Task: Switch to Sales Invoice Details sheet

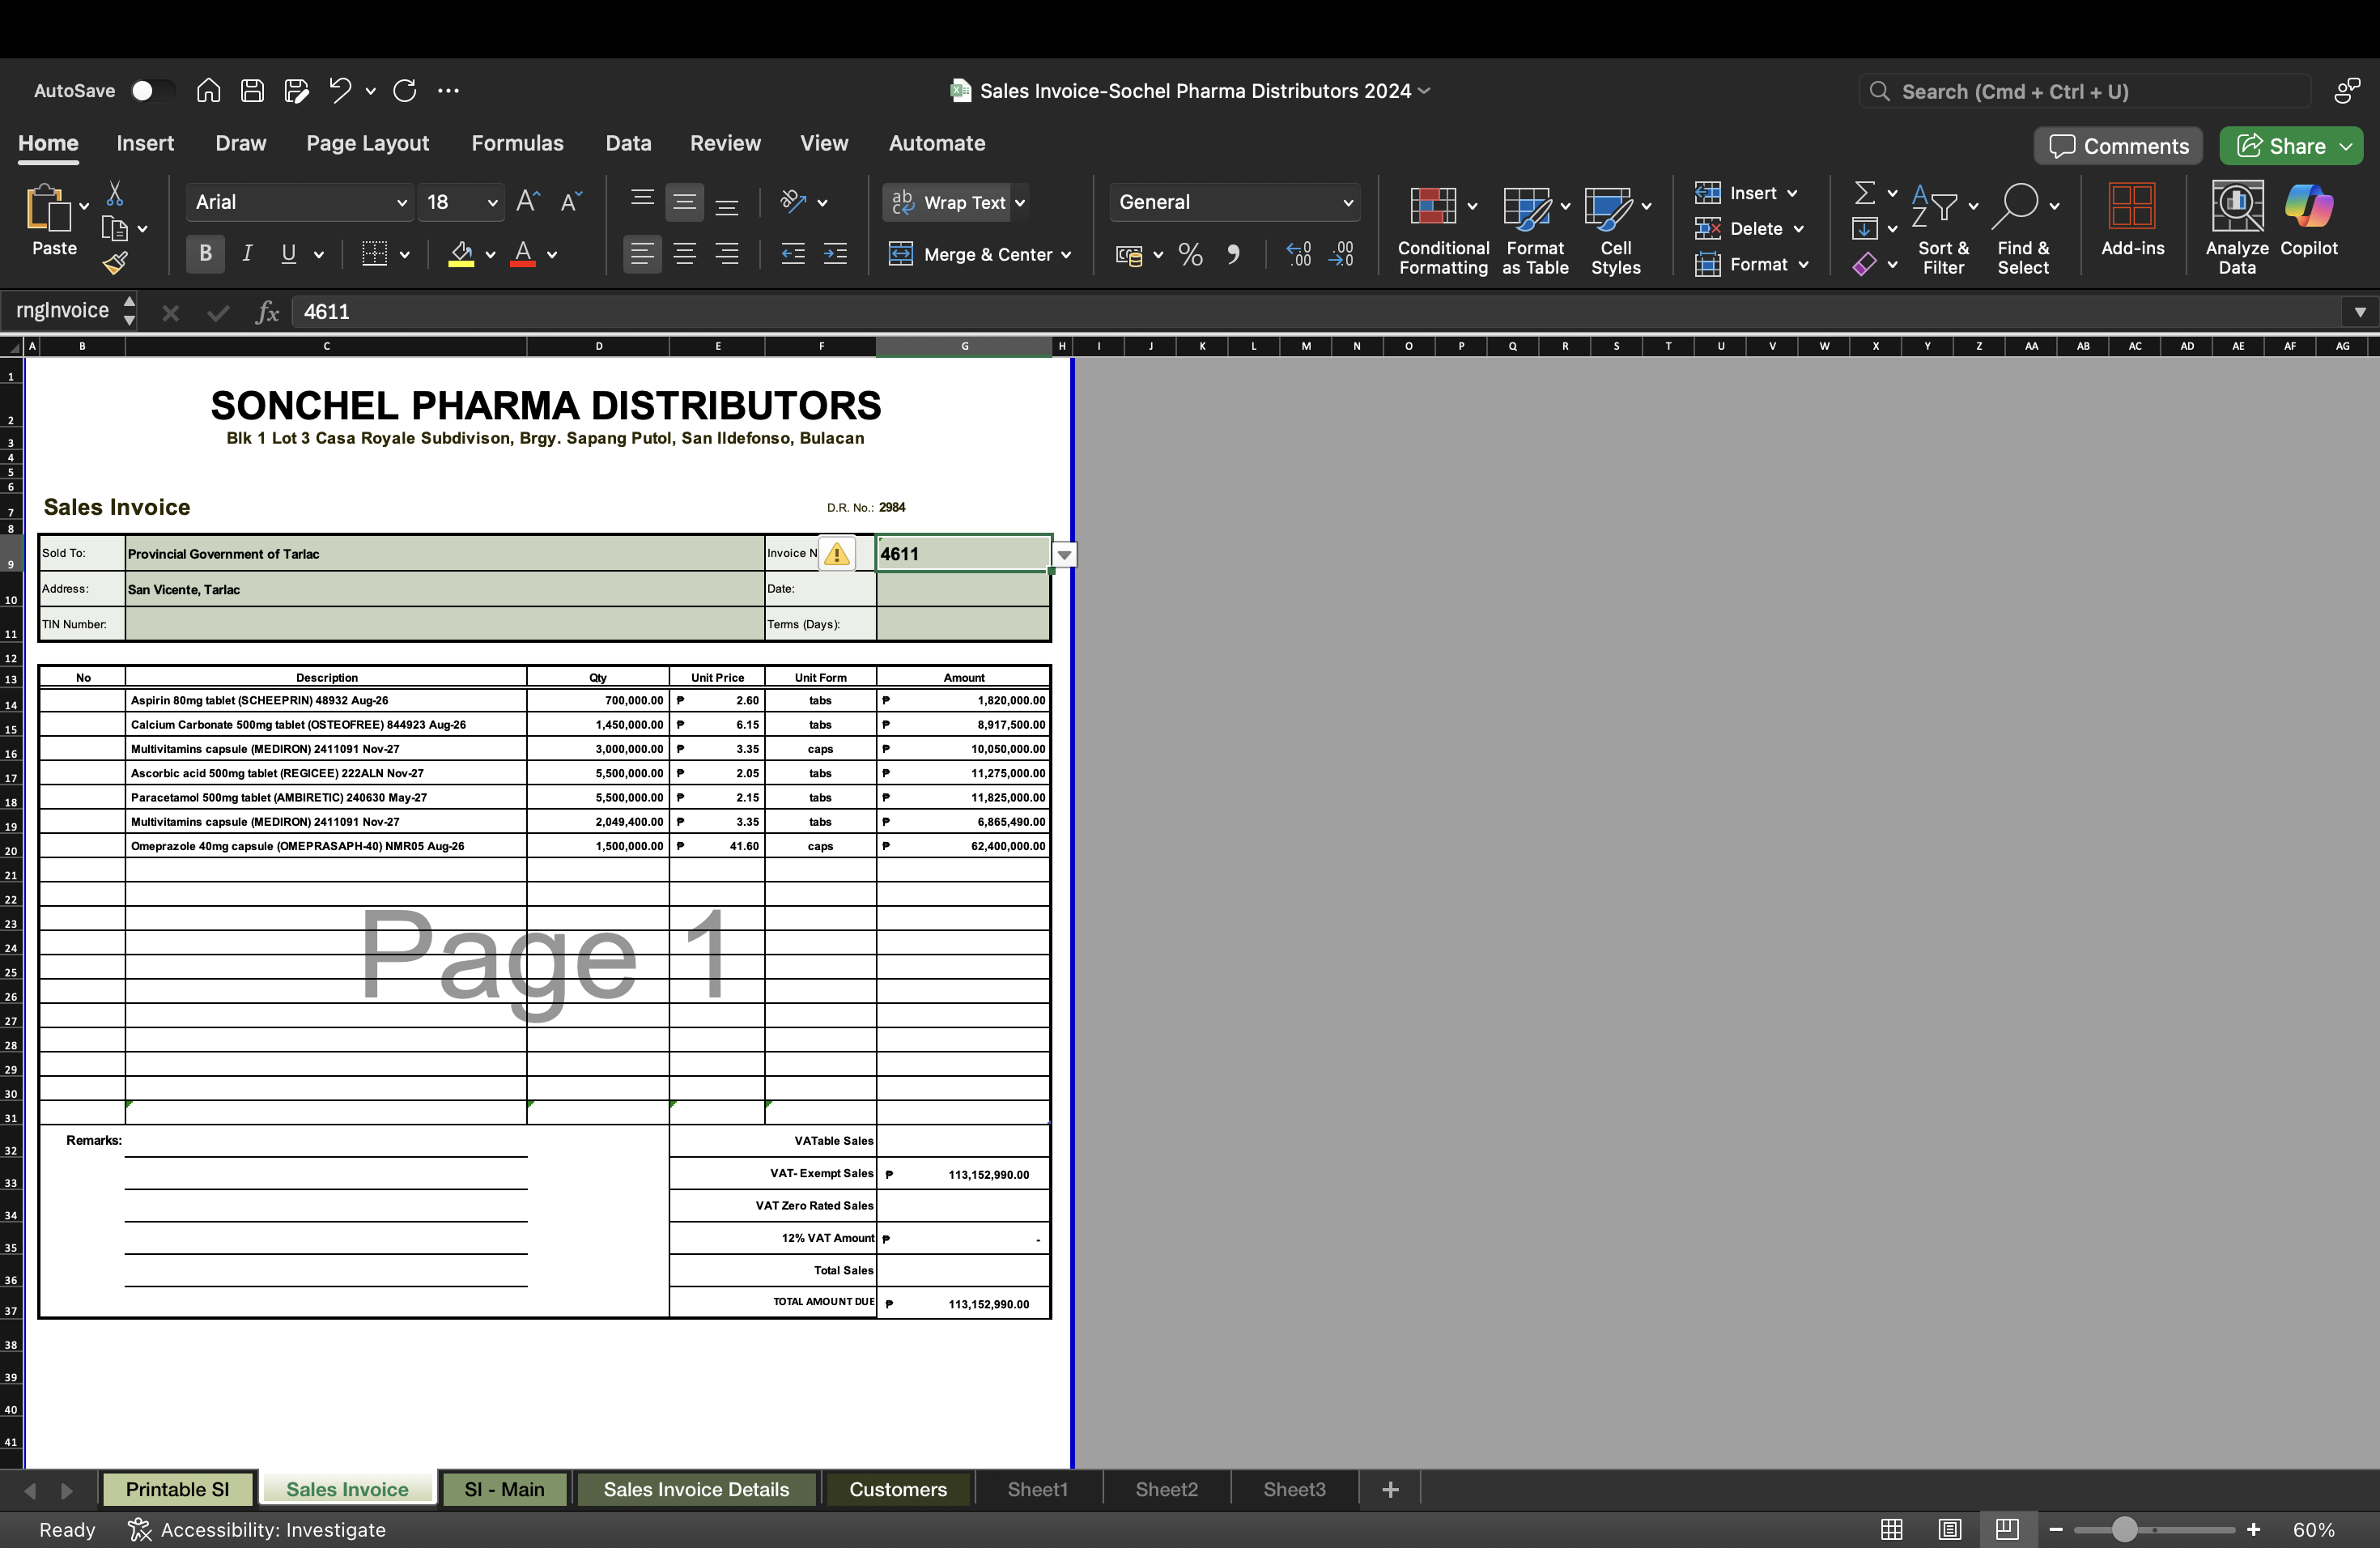Action: (x=696, y=1489)
